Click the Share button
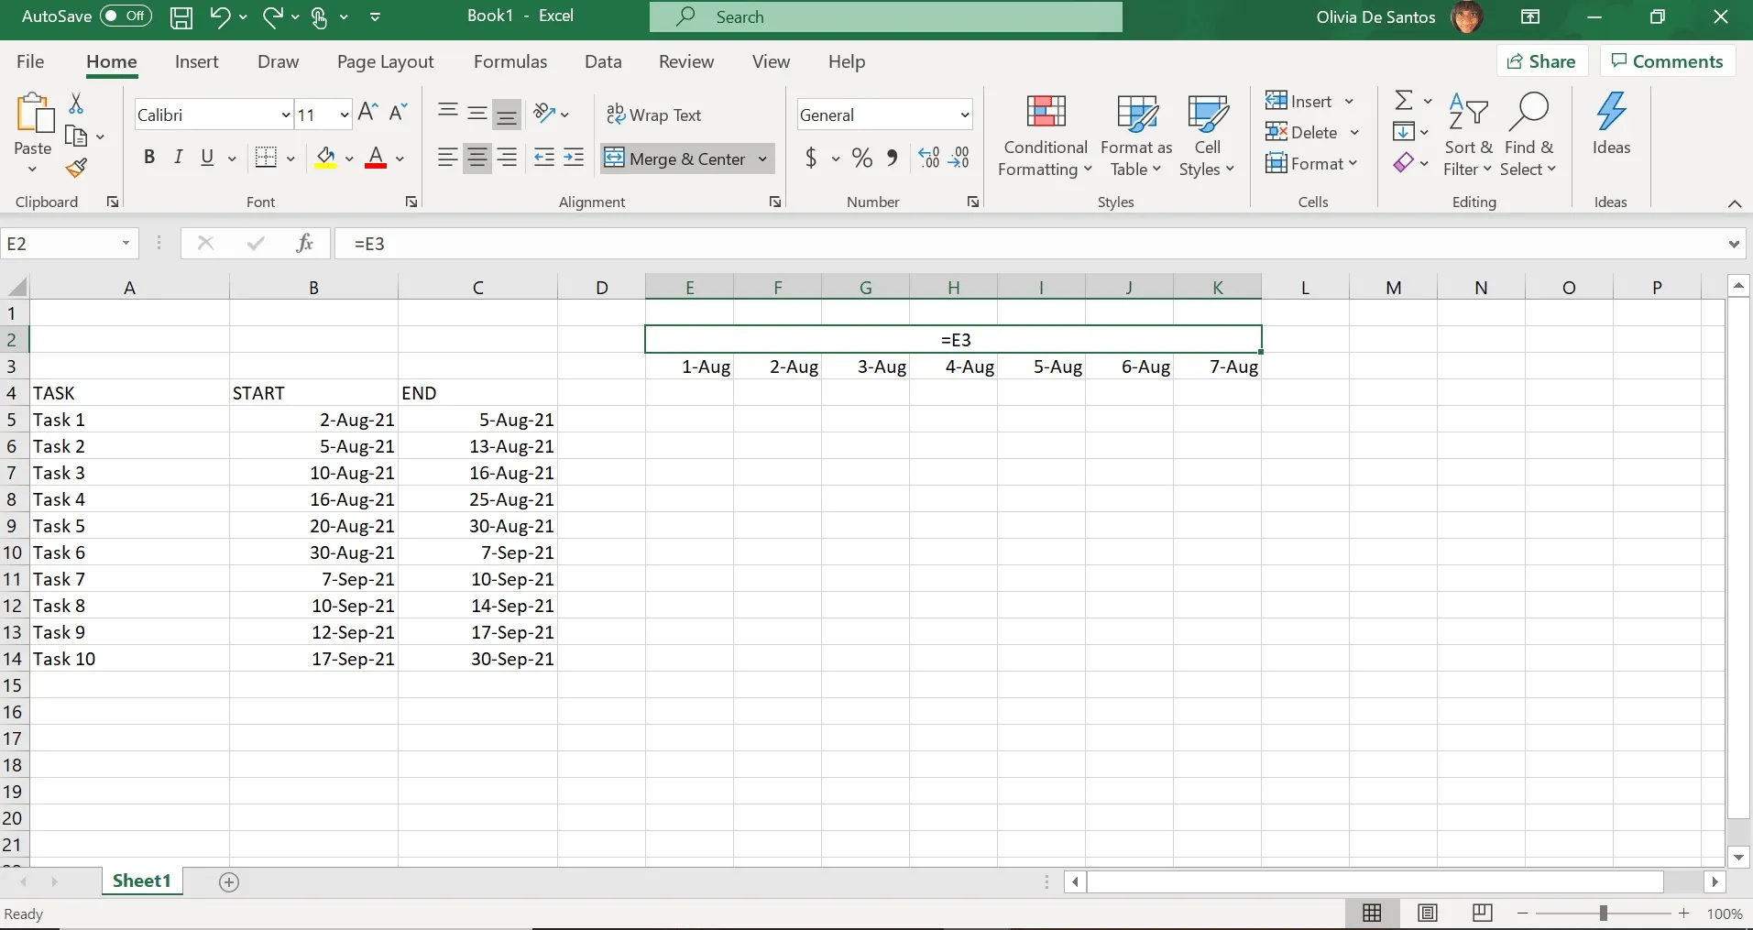 (x=1540, y=60)
